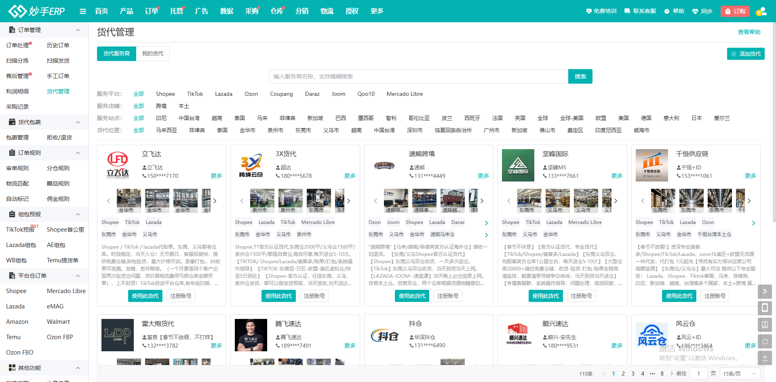Open the 仓库 top menu
This screenshot has height=382, width=776.
click(x=276, y=11)
